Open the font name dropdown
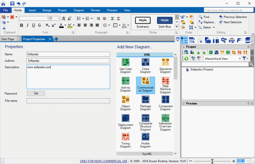Screen dimensions: 255x164 (48, 18)
